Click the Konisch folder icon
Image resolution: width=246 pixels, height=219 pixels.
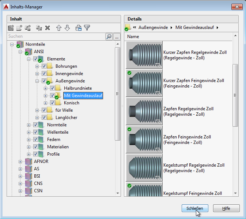coord(58,103)
